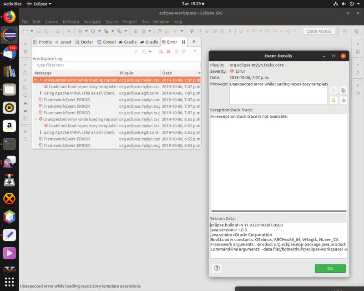Show the next event with the down arrow
Viewport: 364px width, 291px height.
coord(334,100)
